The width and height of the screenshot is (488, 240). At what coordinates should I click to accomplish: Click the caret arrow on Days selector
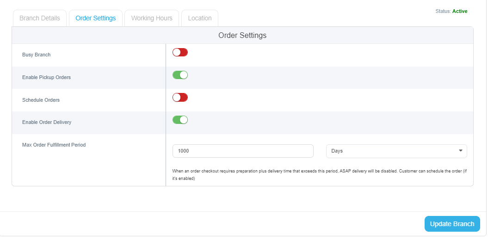tap(461, 151)
